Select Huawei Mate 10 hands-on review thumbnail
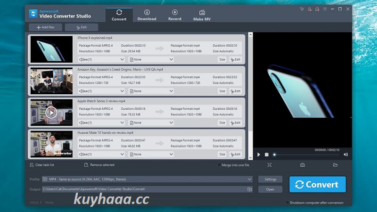 pyautogui.click(x=51, y=144)
